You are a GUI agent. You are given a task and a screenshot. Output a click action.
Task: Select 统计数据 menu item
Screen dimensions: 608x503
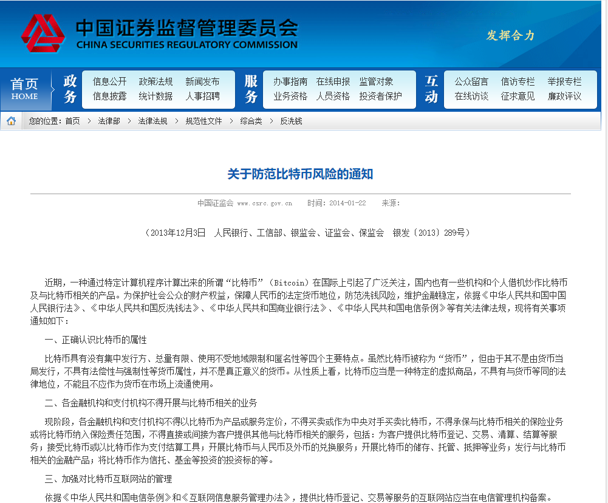pyautogui.click(x=155, y=96)
